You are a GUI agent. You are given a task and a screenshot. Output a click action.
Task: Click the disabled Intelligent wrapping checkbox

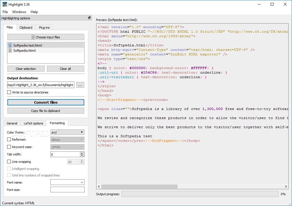[x=9, y=168]
